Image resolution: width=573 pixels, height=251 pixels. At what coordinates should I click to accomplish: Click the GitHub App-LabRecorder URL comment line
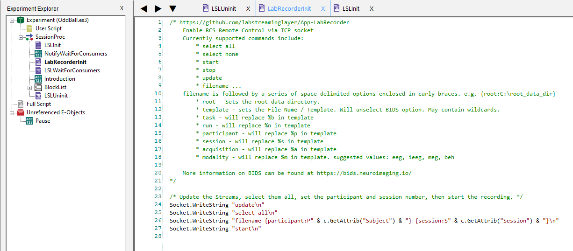pyautogui.click(x=259, y=22)
